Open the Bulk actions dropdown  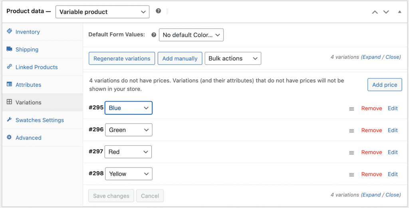coord(232,59)
